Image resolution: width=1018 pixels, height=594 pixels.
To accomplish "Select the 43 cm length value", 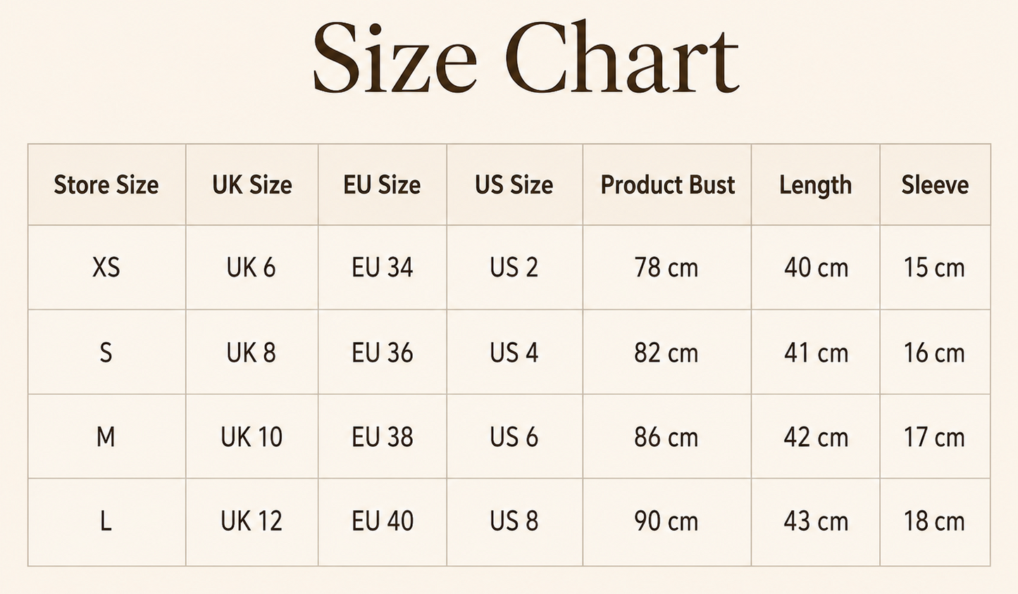I will click(816, 522).
